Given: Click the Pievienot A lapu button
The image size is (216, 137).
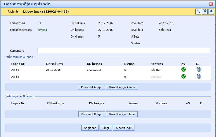Looking at the screenshot, I should tap(92, 87).
